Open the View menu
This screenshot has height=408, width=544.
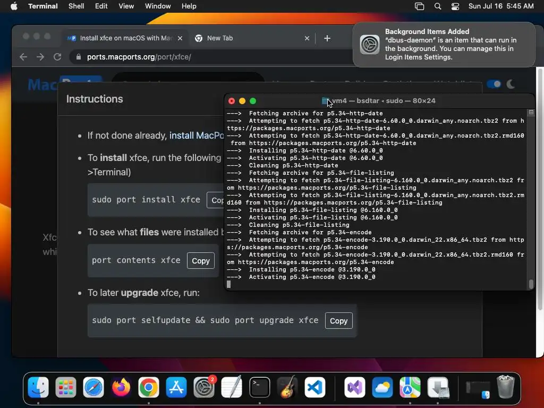tap(126, 6)
